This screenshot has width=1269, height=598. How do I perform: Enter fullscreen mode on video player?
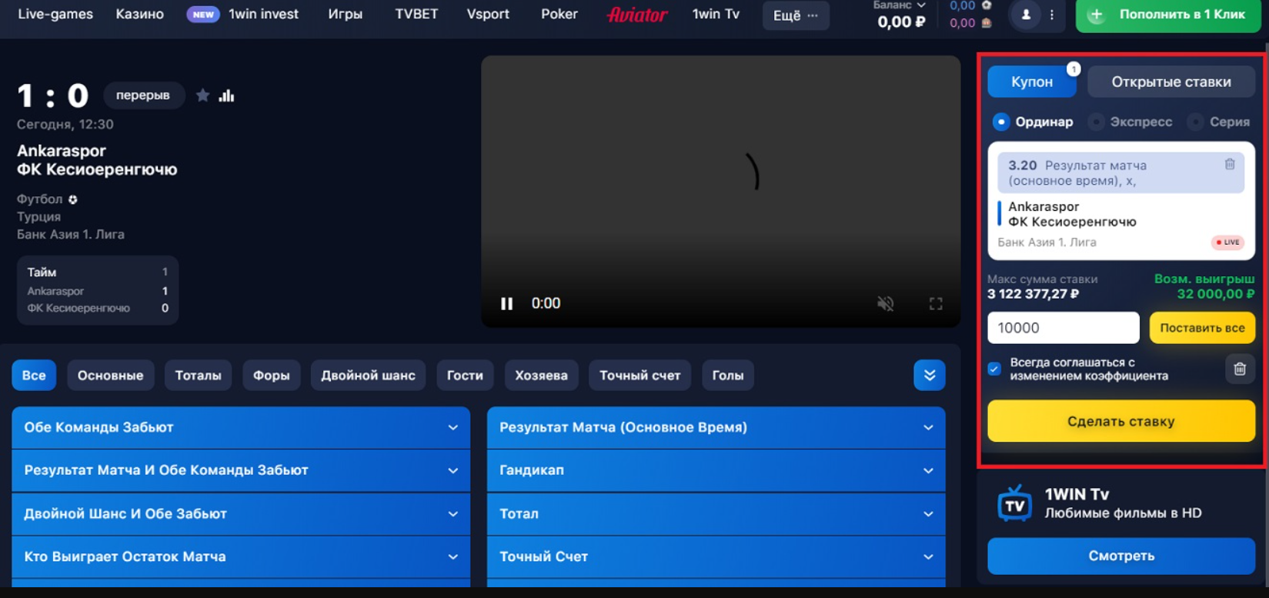[x=935, y=303]
